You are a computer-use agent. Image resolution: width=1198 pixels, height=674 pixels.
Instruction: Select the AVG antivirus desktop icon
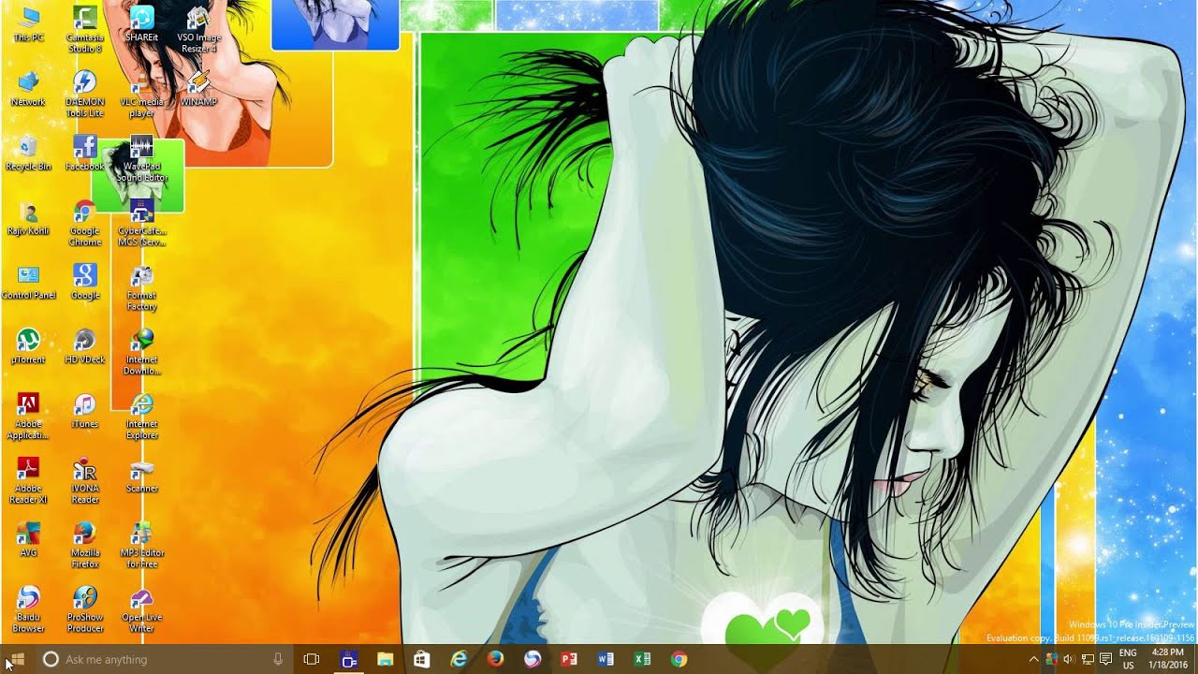click(28, 539)
